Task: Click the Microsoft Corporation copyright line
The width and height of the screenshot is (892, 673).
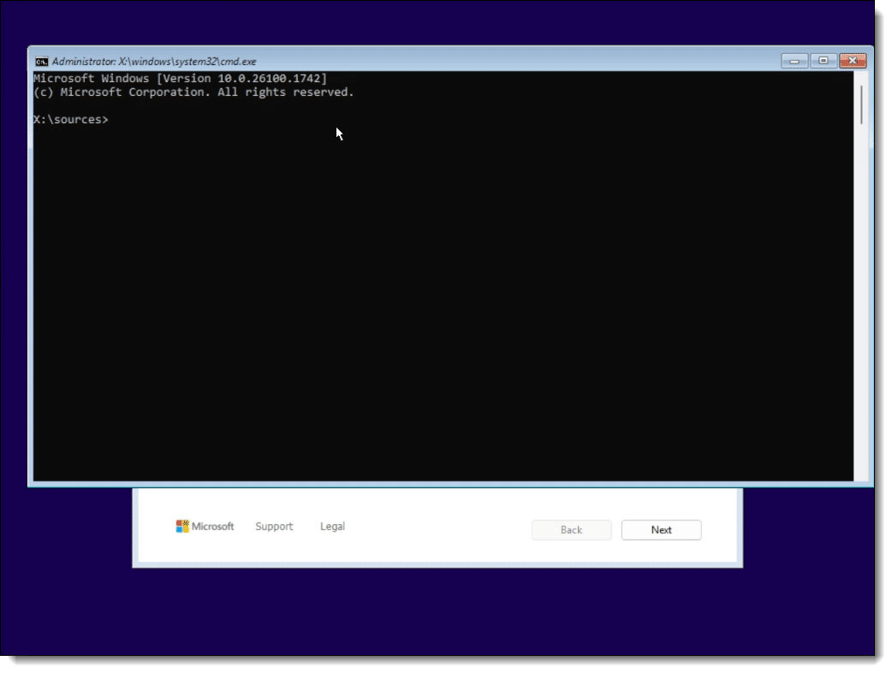Action: point(193,92)
